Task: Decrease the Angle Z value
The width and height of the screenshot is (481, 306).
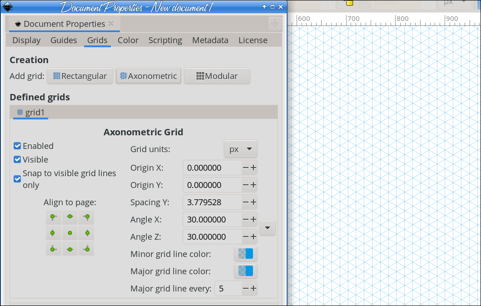Action: coord(245,237)
